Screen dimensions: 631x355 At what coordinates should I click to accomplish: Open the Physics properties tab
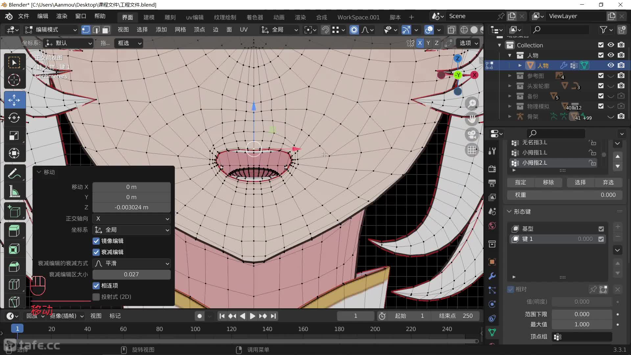pos(492,304)
